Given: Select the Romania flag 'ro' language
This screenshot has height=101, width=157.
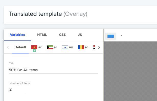Looking at the screenshot, I should (x=83, y=47).
